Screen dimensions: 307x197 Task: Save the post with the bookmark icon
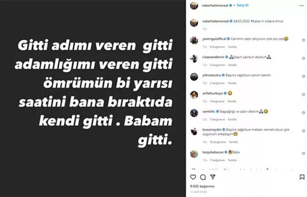[302, 177]
